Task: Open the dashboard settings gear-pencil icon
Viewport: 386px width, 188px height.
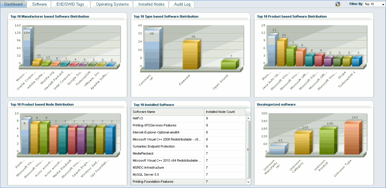Action: pyautogui.click(x=338, y=4)
